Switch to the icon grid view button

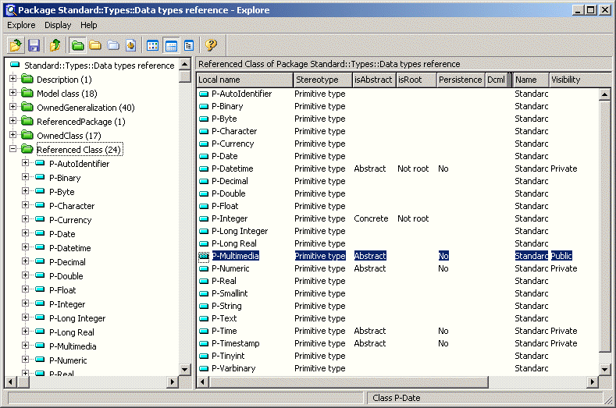[153, 45]
